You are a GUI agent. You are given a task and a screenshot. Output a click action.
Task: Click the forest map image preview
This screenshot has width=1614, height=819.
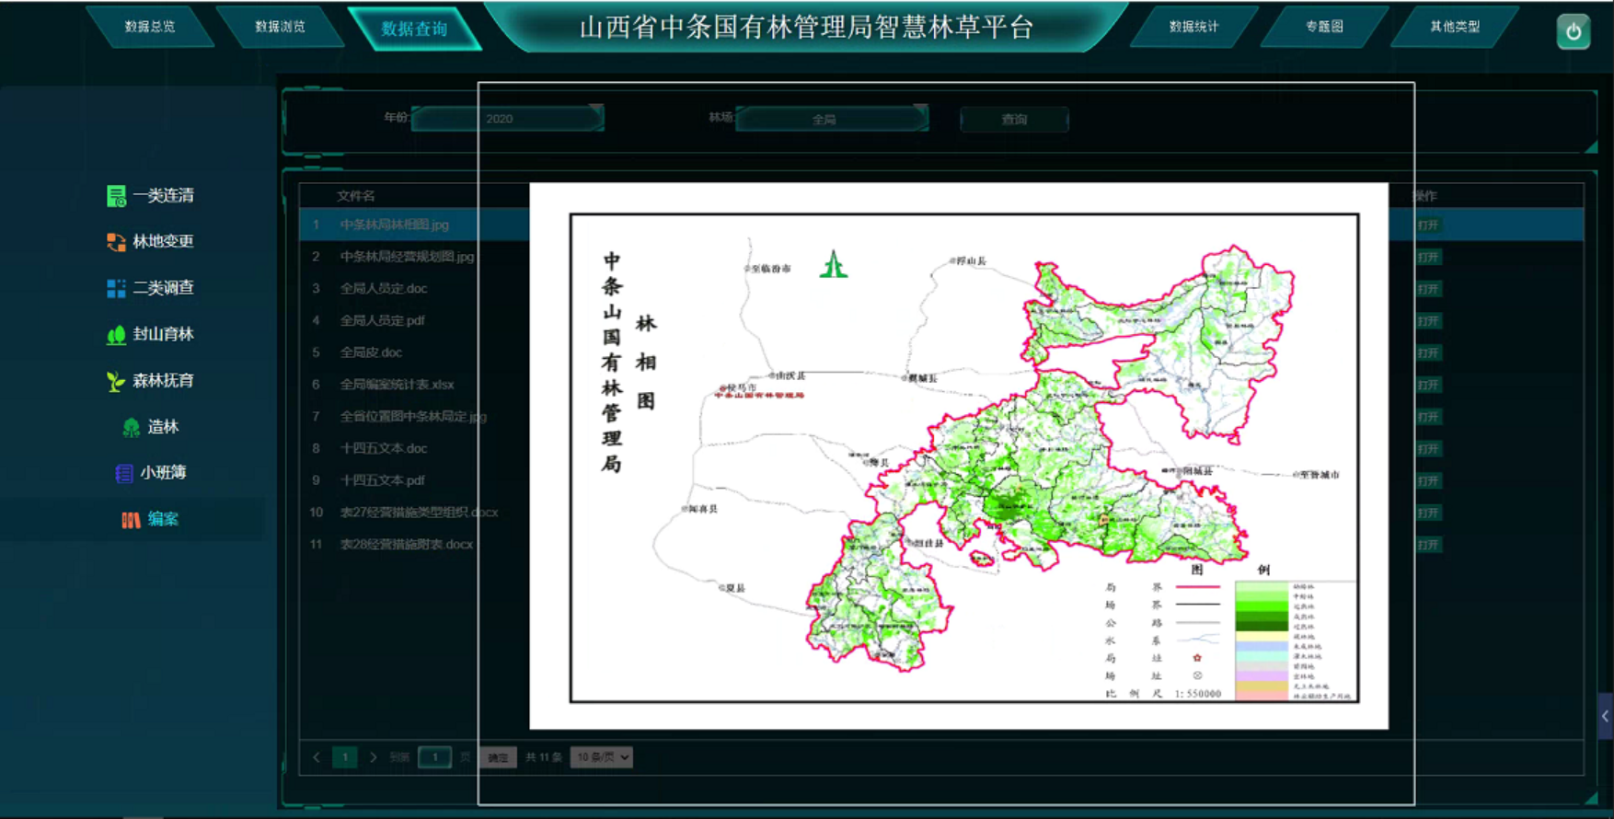coord(958,456)
